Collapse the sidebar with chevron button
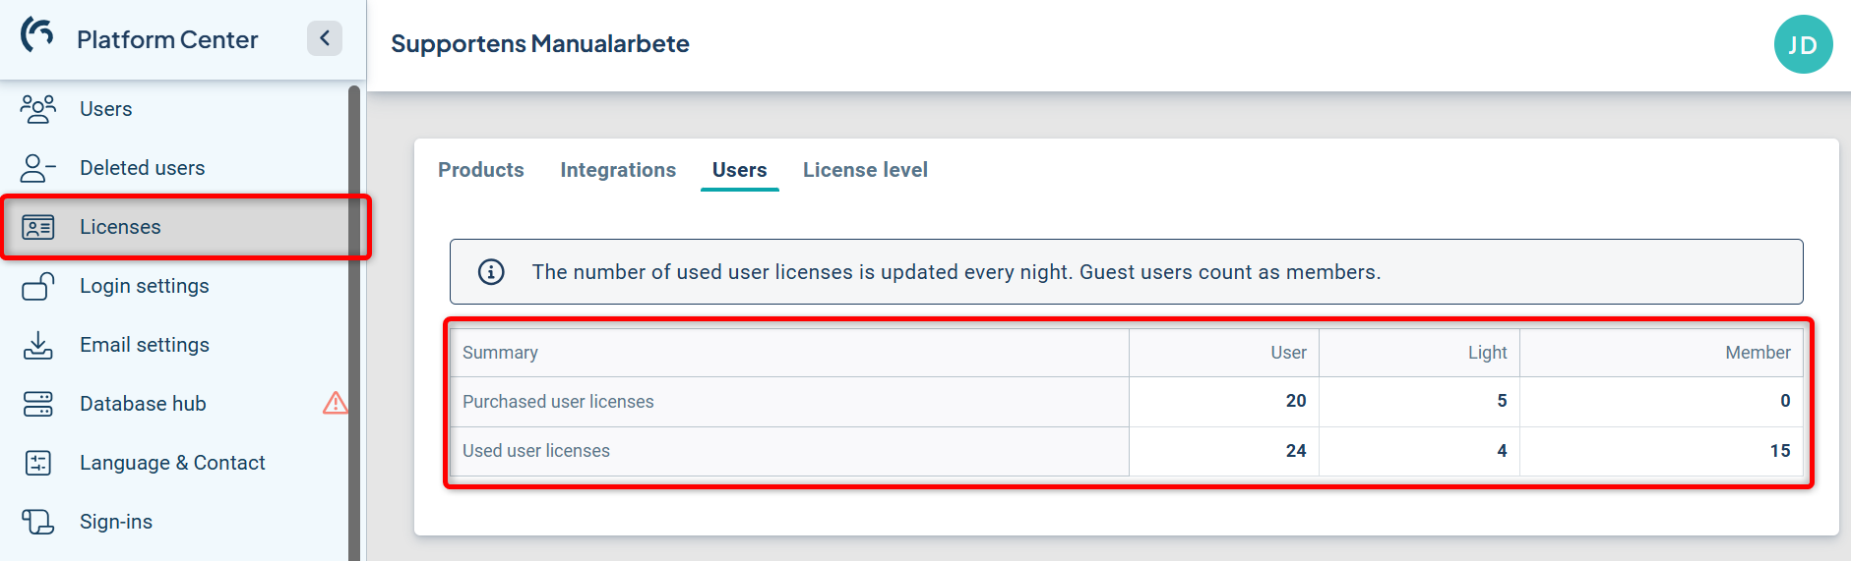 (x=325, y=38)
